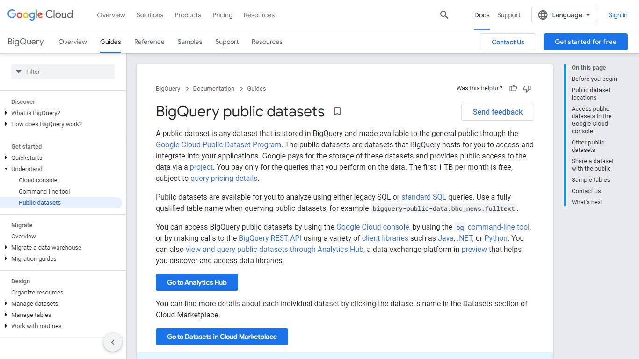Jump to Before you begin section

pos(594,79)
